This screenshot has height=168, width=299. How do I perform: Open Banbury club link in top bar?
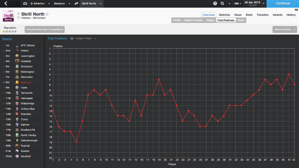click(59, 3)
